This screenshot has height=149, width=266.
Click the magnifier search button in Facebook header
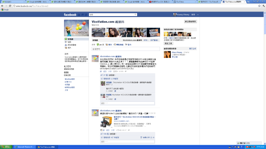point(135,15)
